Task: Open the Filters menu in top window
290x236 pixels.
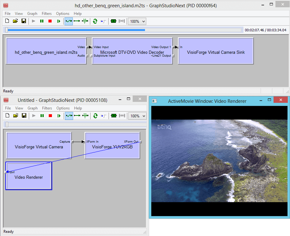Action: coord(47,14)
